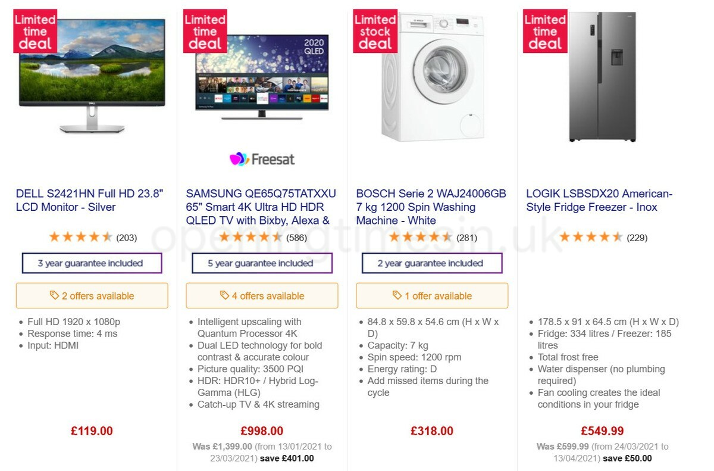Click the "3 year guarantee included" badge
Viewport: 714px width, 471px height.
92,263
